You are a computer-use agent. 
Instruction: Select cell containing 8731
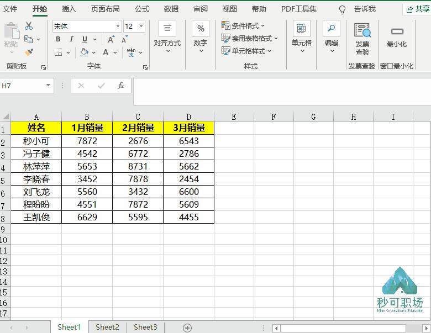[138, 166]
